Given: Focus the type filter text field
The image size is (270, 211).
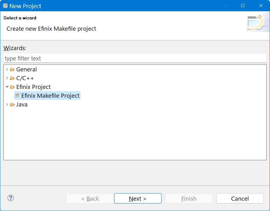Looking at the screenshot, I should pyautogui.click(x=135, y=59).
